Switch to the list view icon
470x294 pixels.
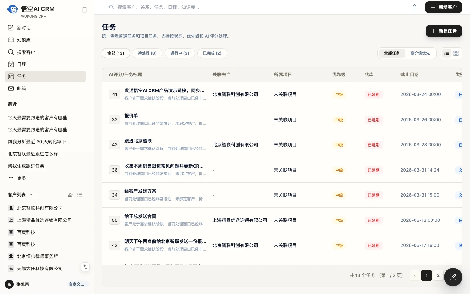[447, 53]
